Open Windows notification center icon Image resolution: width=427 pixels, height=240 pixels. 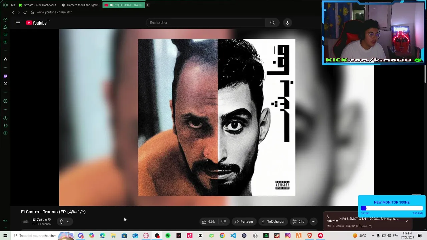point(420,236)
